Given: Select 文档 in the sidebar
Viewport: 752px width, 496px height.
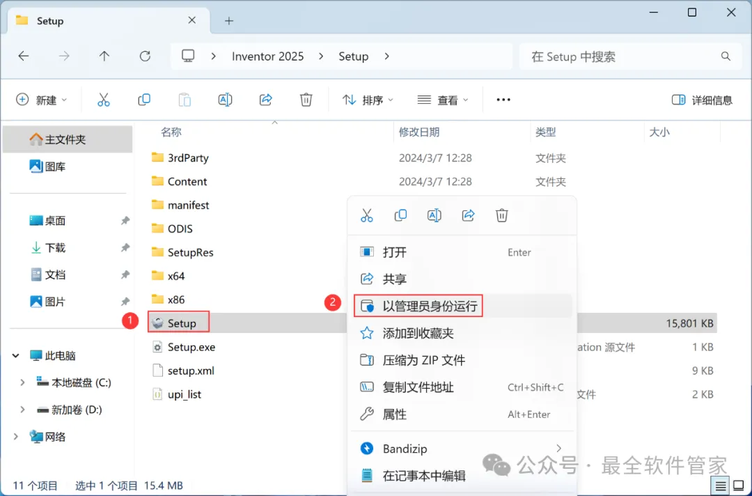Looking at the screenshot, I should 68,274.
